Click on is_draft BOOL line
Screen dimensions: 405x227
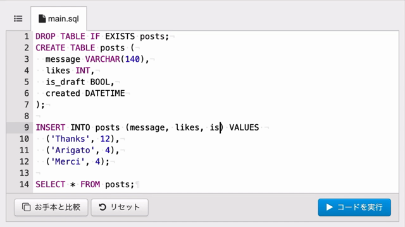tap(80, 82)
